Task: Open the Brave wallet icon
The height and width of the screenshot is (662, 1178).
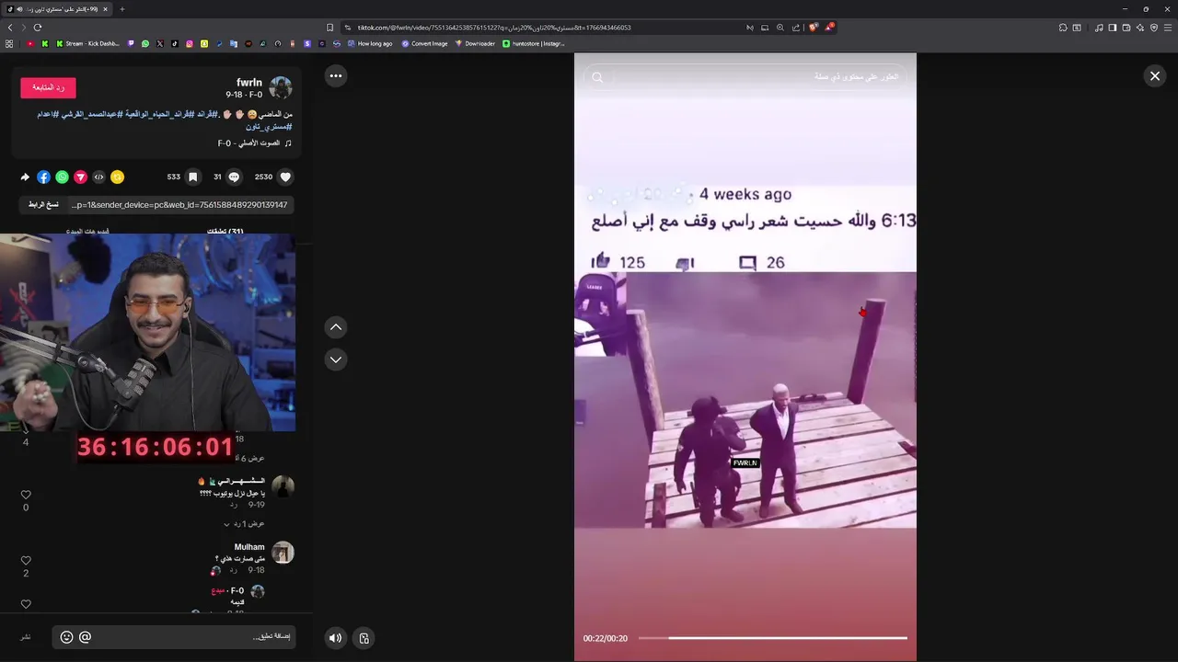Action: pos(1126,28)
